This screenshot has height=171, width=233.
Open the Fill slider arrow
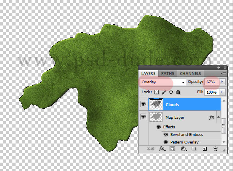tap(222, 92)
